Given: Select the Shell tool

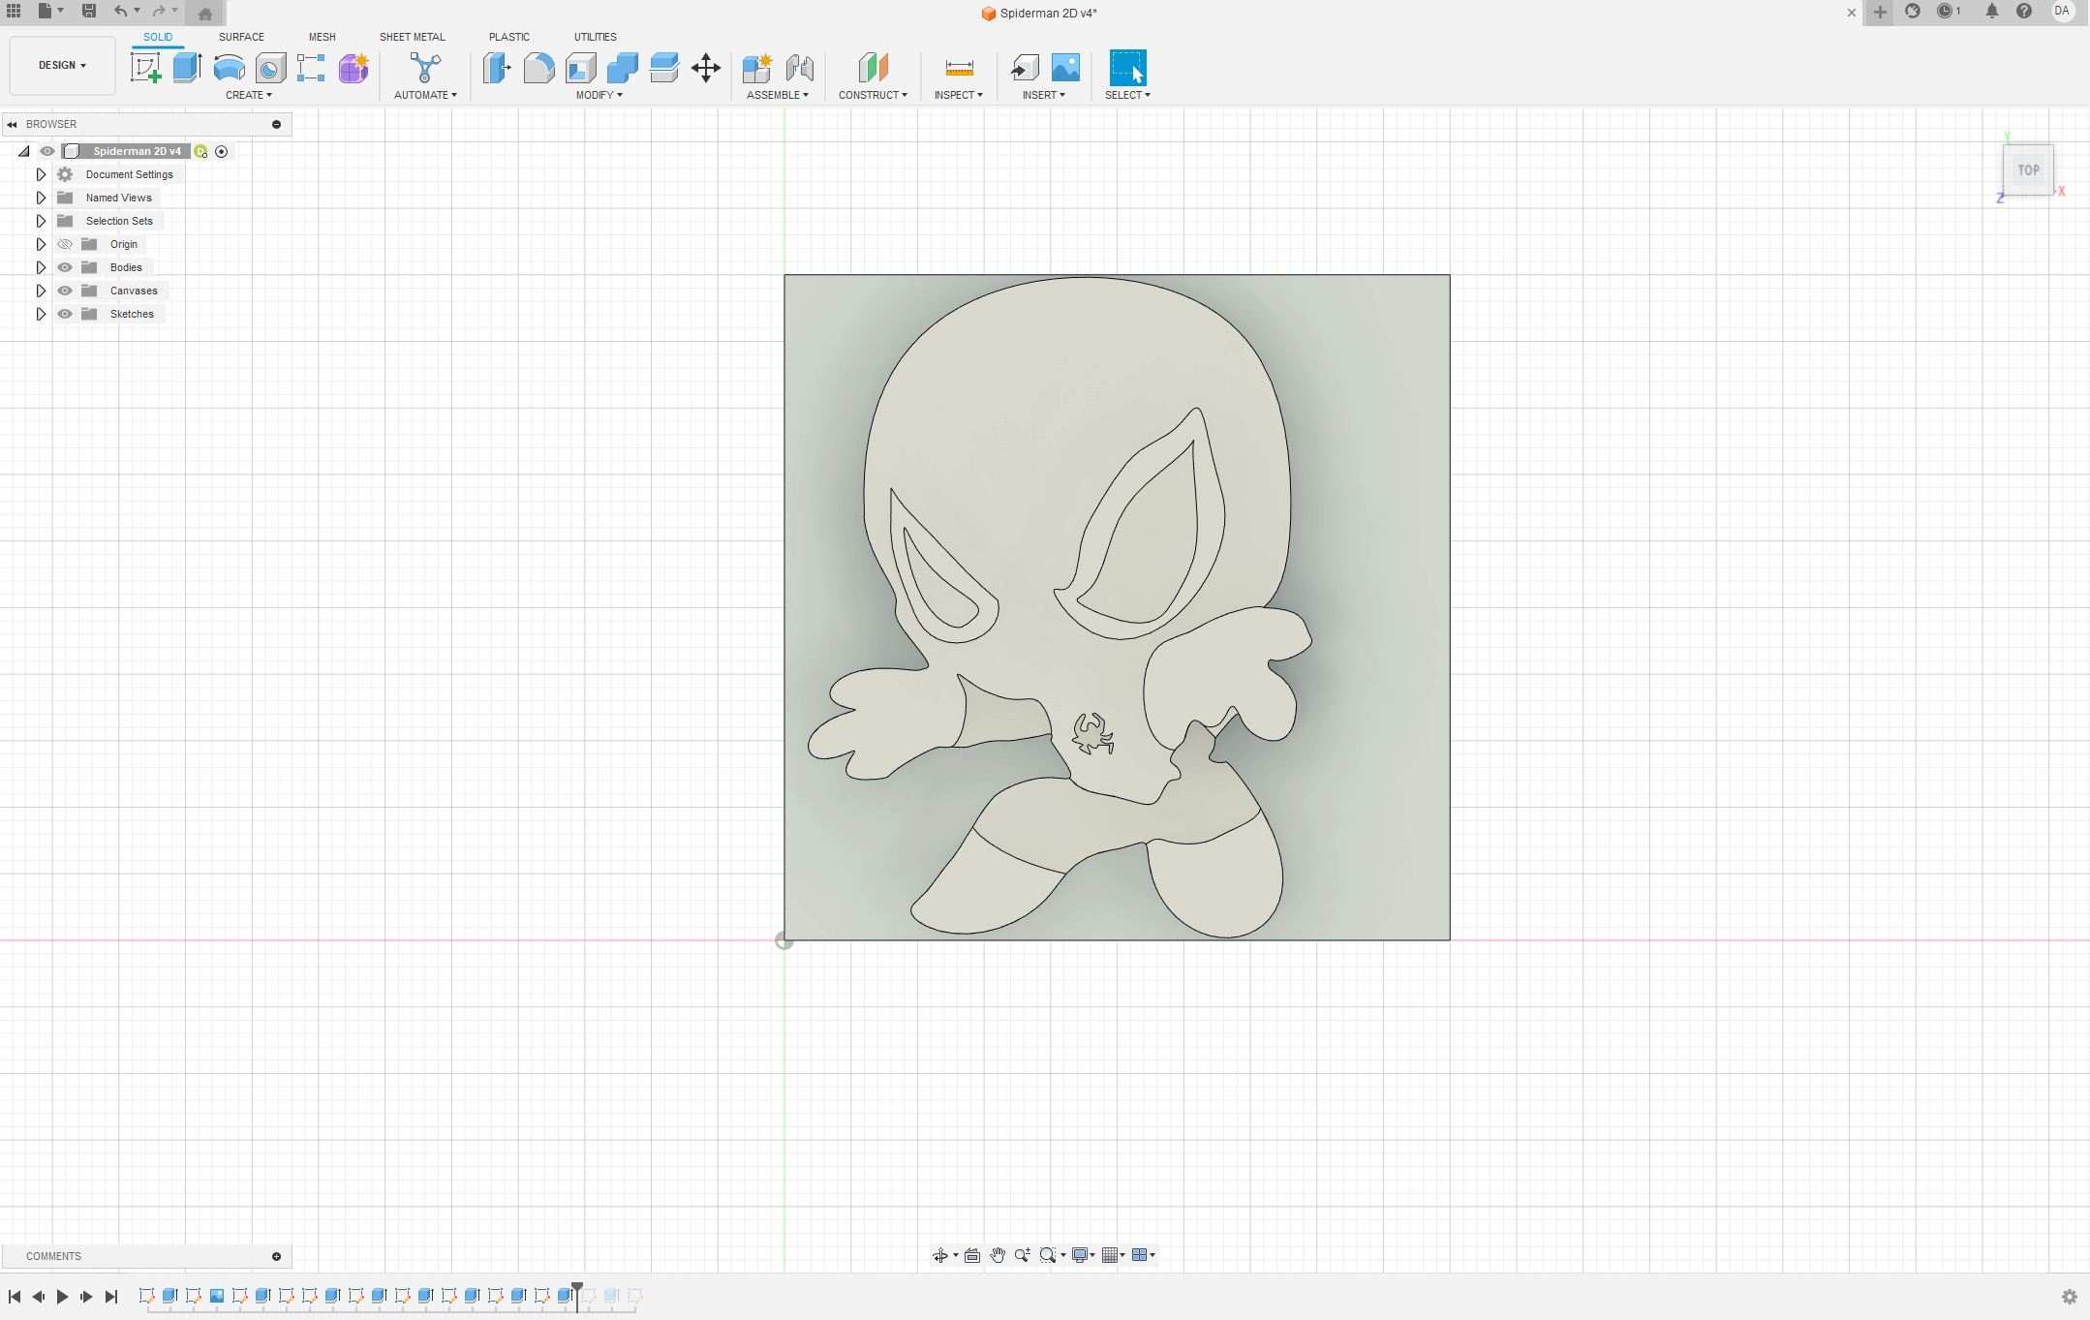Looking at the screenshot, I should pyautogui.click(x=580, y=68).
